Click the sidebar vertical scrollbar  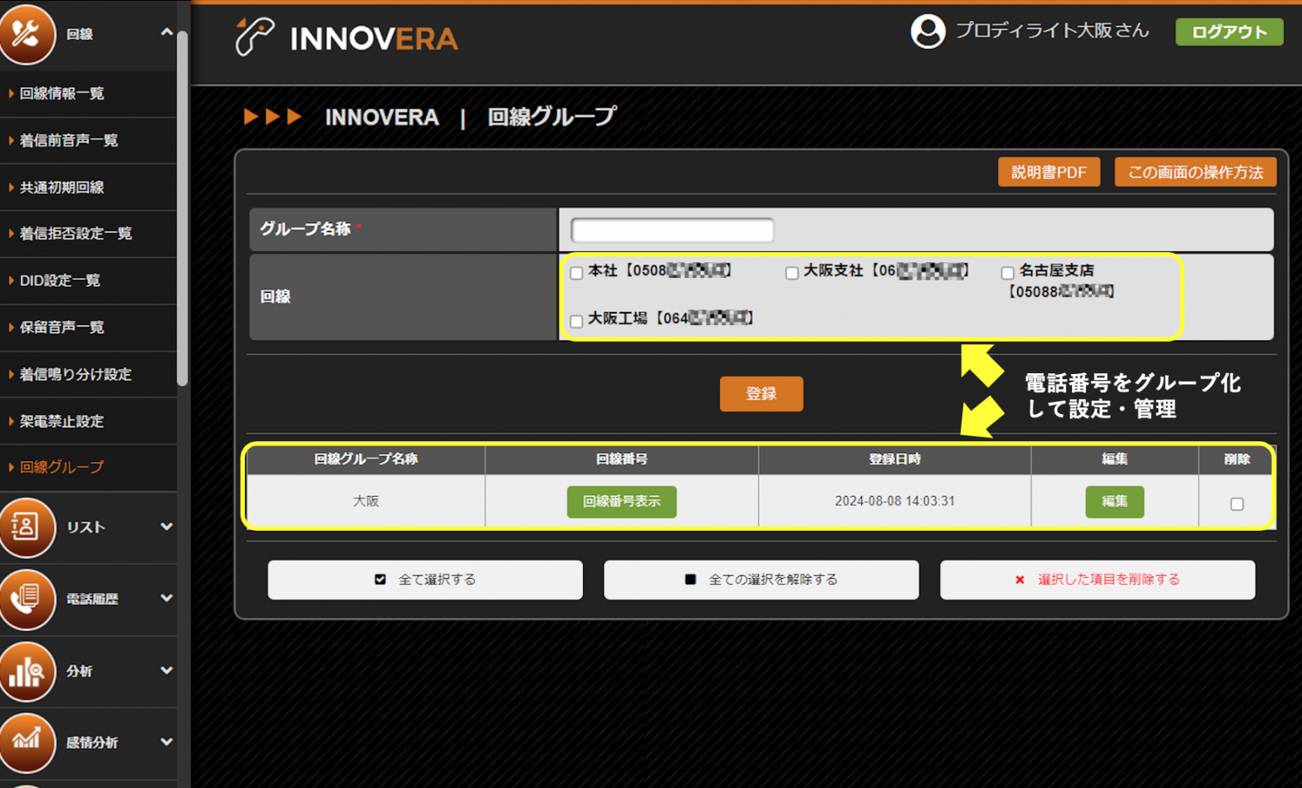(183, 207)
